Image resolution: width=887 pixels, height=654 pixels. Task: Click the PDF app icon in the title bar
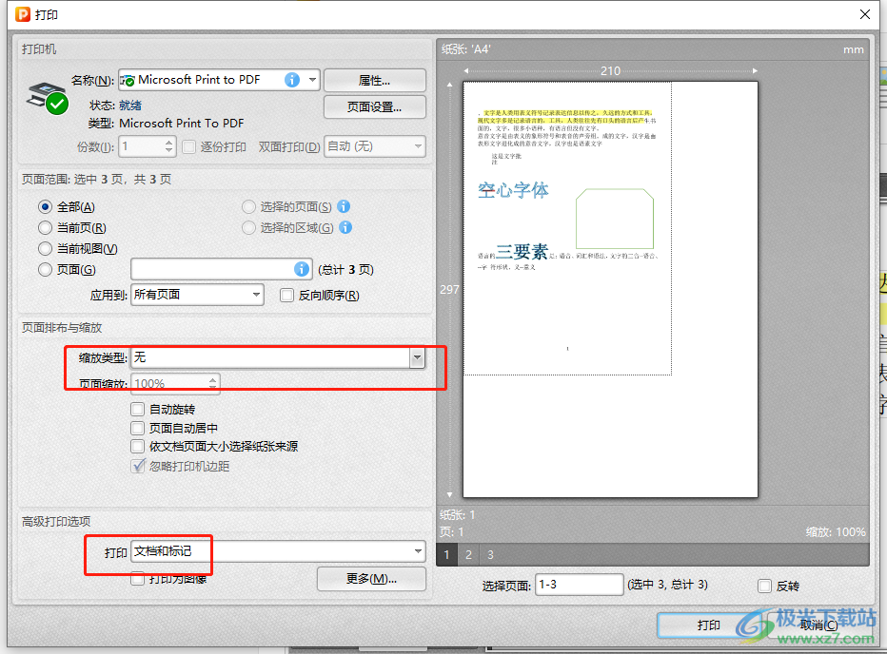[23, 14]
